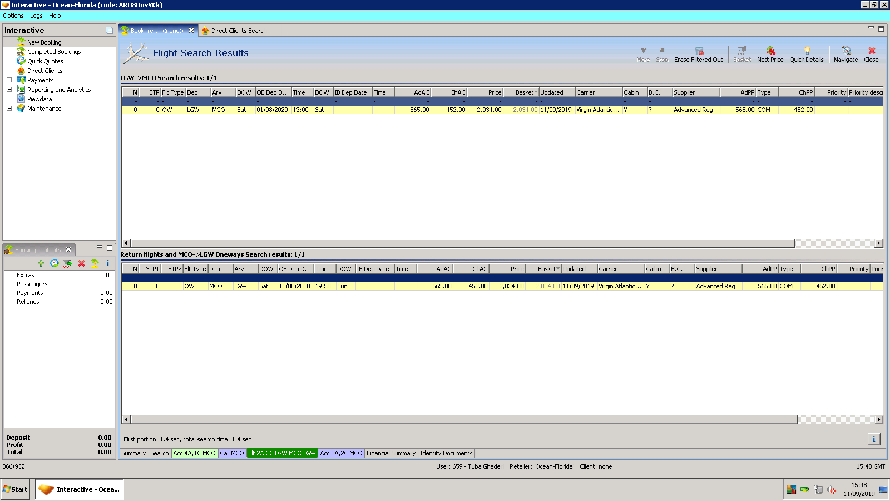
Task: Open Completed Bookings in sidebar
Action: click(x=54, y=52)
